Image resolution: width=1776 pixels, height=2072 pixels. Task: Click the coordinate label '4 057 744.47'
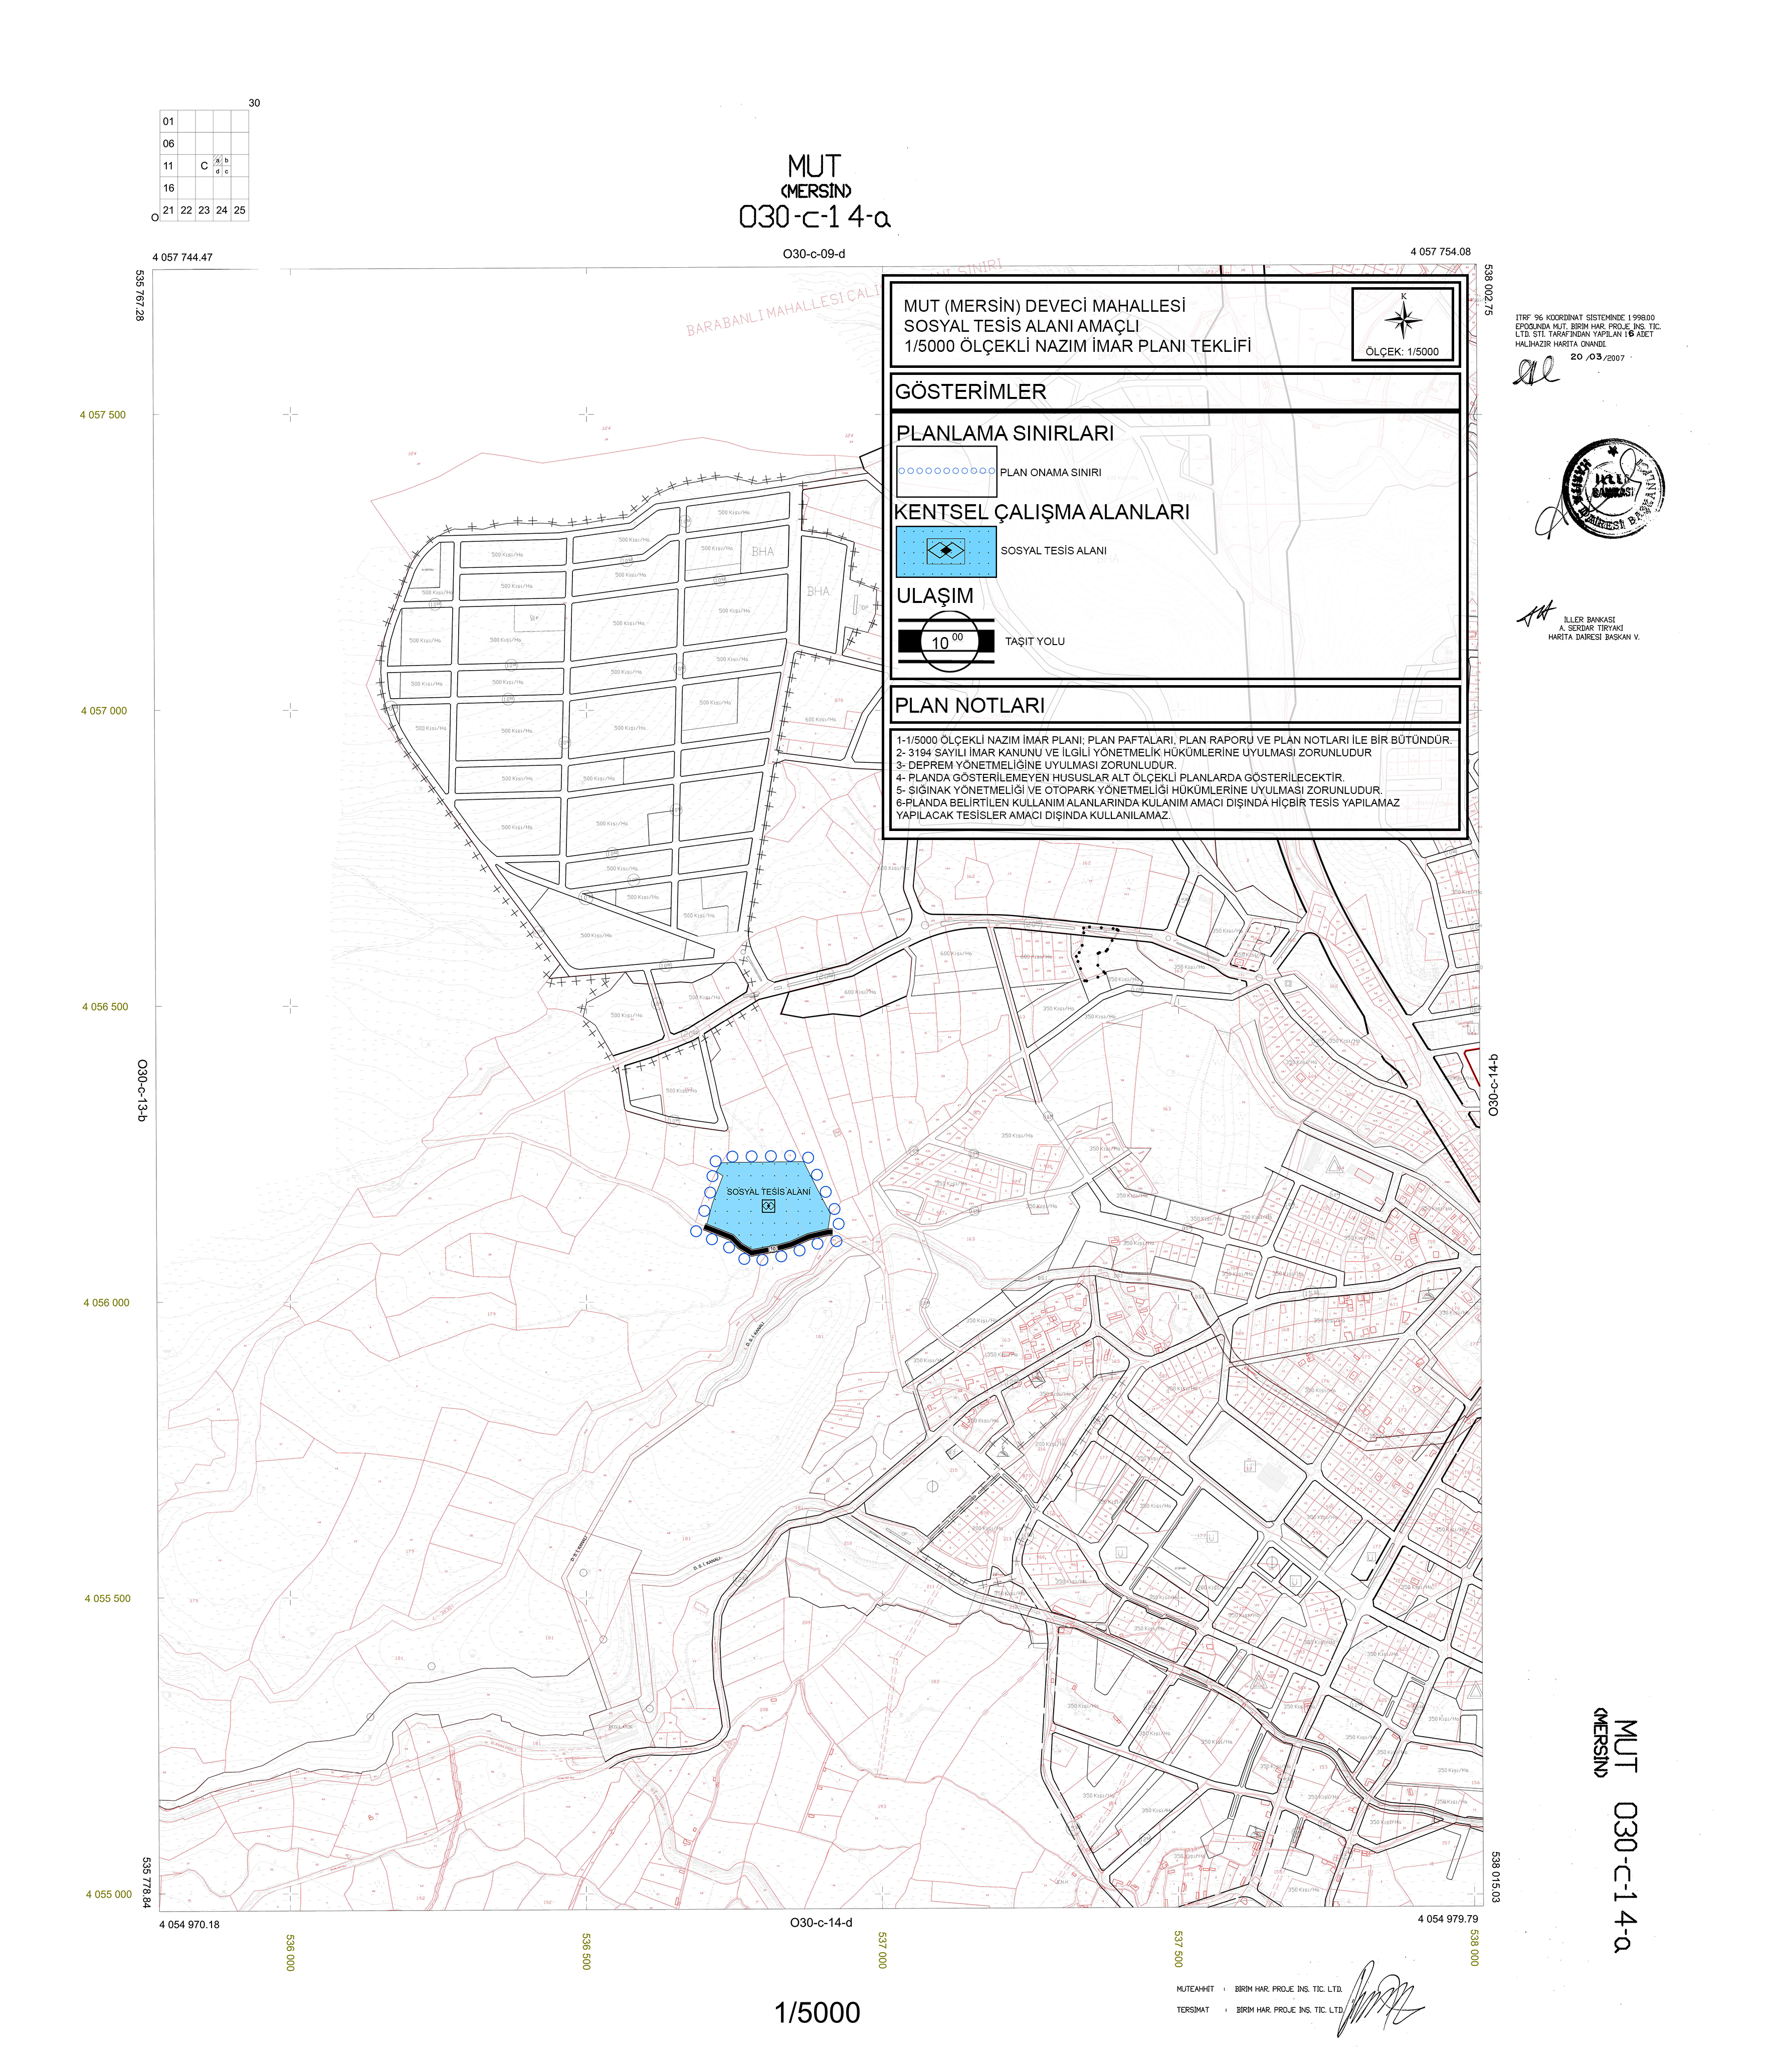pyautogui.click(x=182, y=257)
